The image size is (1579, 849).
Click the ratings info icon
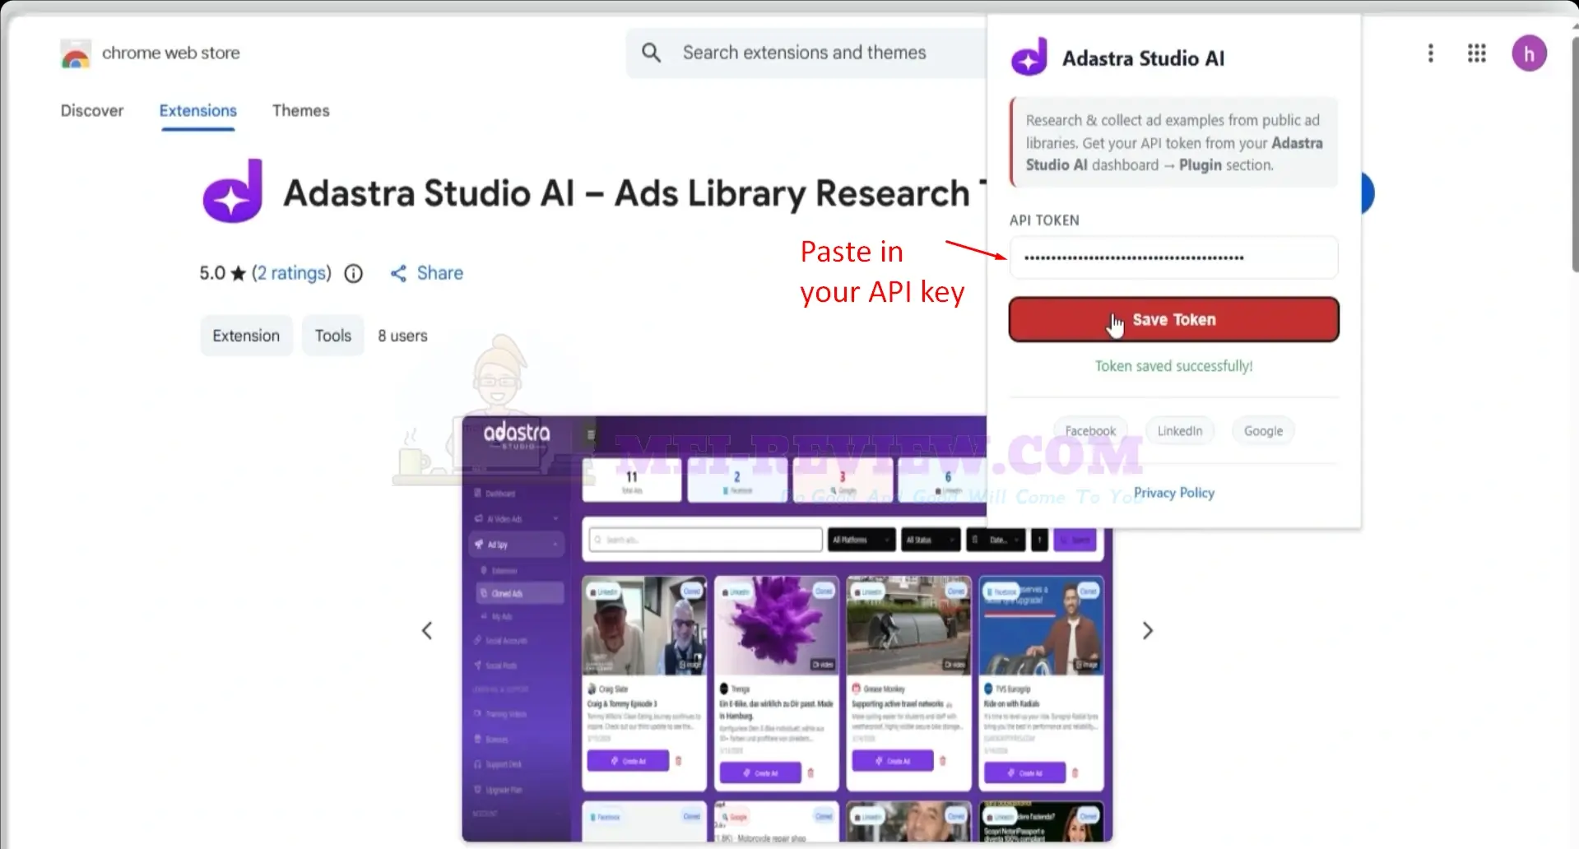click(353, 273)
